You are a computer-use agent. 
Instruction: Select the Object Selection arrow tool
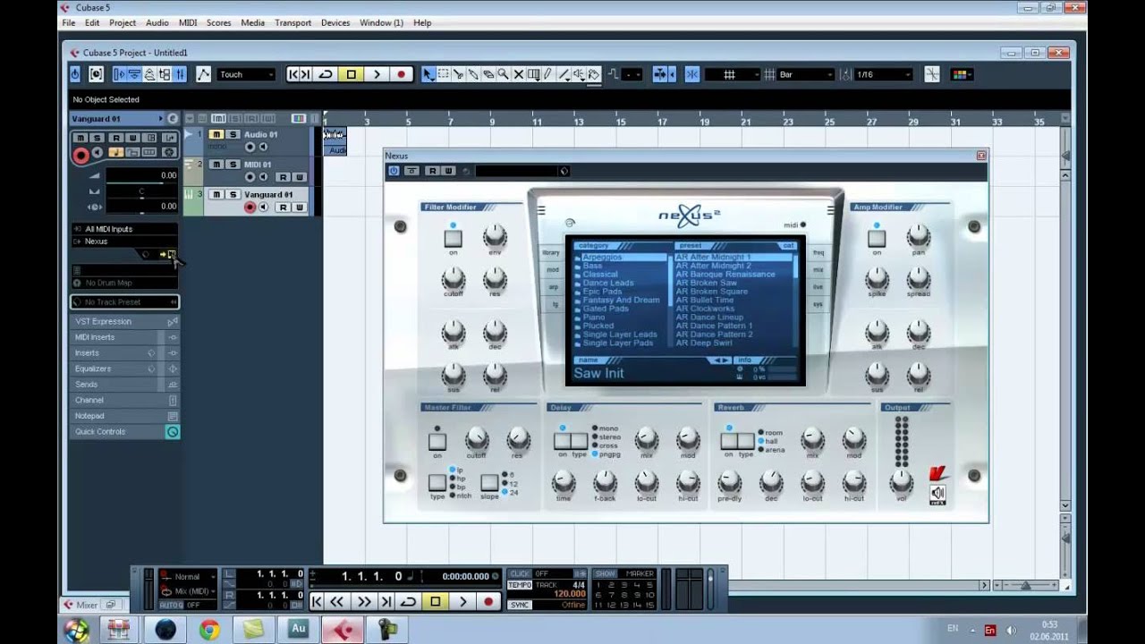[x=428, y=74]
